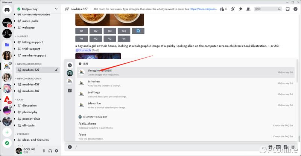The image size is (301, 156).
Task: Select Charon bot avatar in command sidebar
Action: [70, 73]
